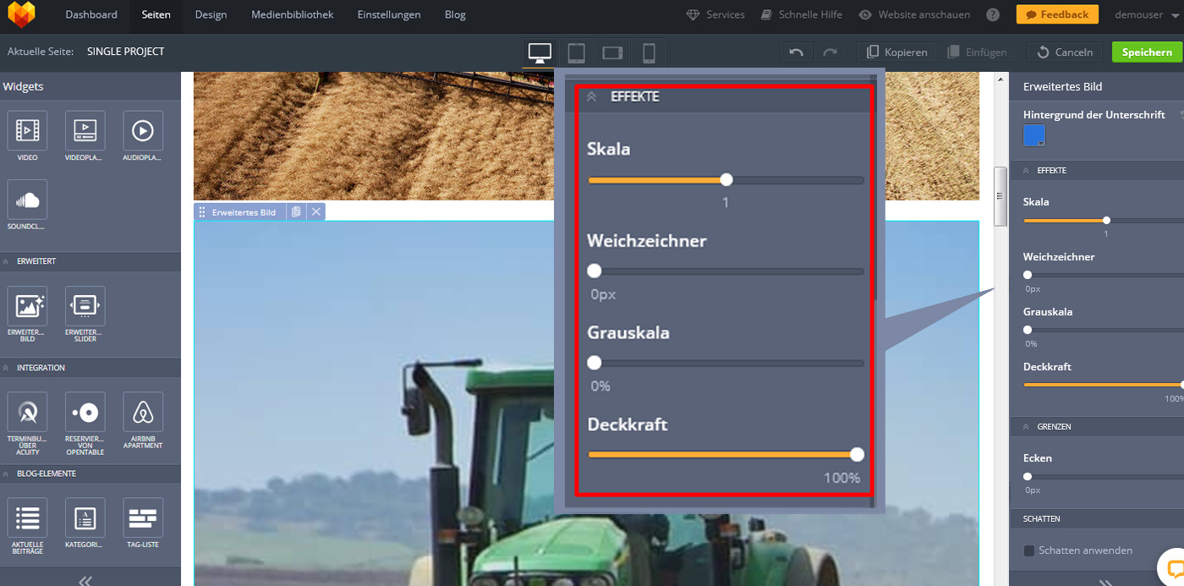Screen dimensions: 1184x586
Task: Delete the Erweitertes Bild widget
Action: [316, 211]
